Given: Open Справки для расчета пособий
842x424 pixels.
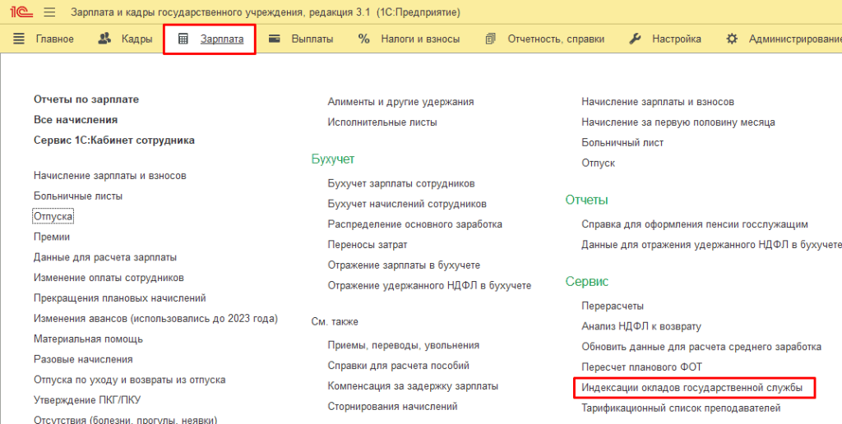Looking at the screenshot, I should (x=399, y=366).
